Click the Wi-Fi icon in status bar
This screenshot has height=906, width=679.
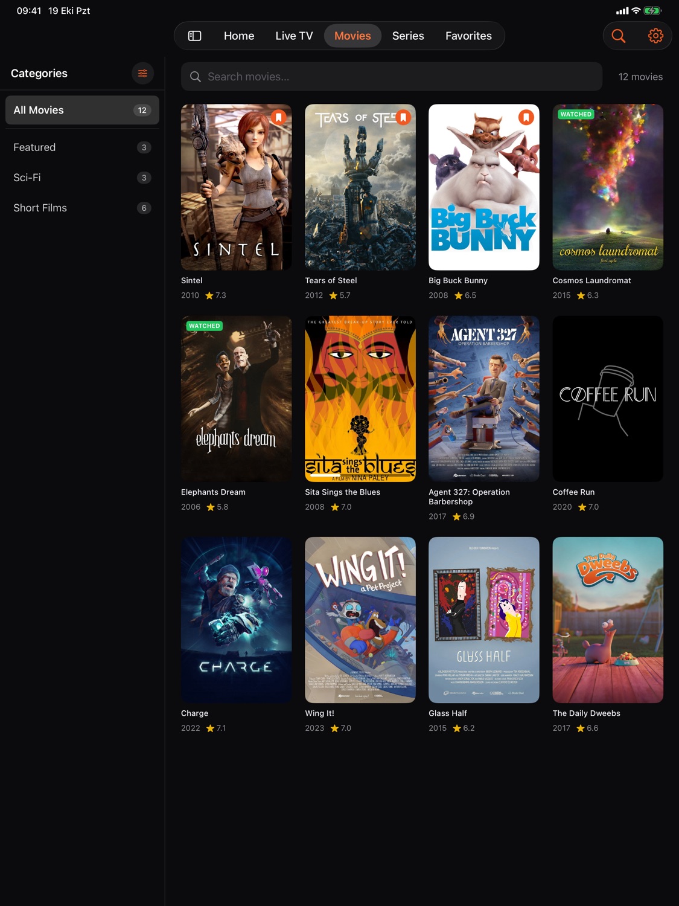tap(636, 11)
